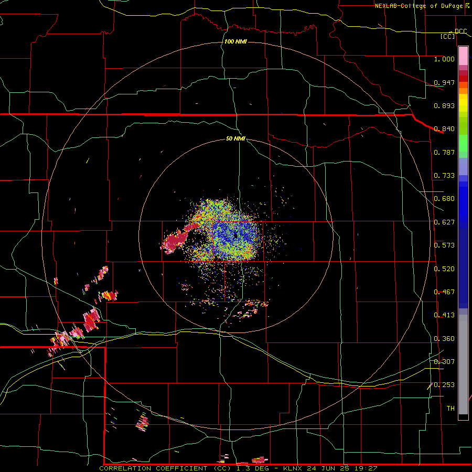Click the 0.680 color scale value
472x472 pixels.
pyautogui.click(x=444, y=199)
